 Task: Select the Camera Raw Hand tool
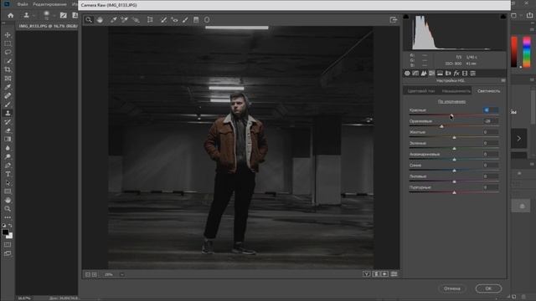point(100,20)
